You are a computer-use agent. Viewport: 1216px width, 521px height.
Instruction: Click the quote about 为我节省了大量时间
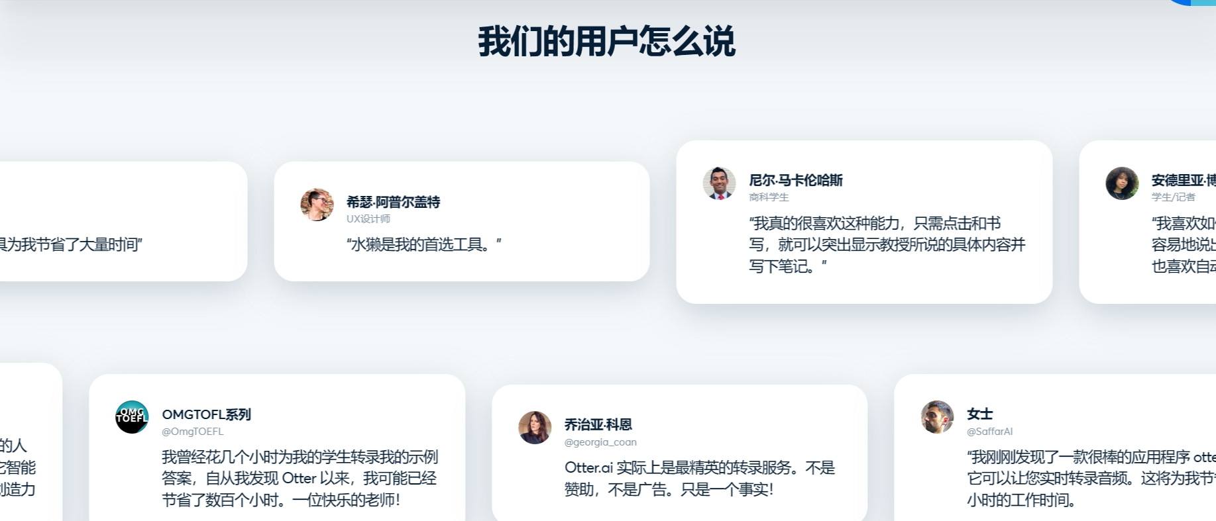click(x=71, y=245)
